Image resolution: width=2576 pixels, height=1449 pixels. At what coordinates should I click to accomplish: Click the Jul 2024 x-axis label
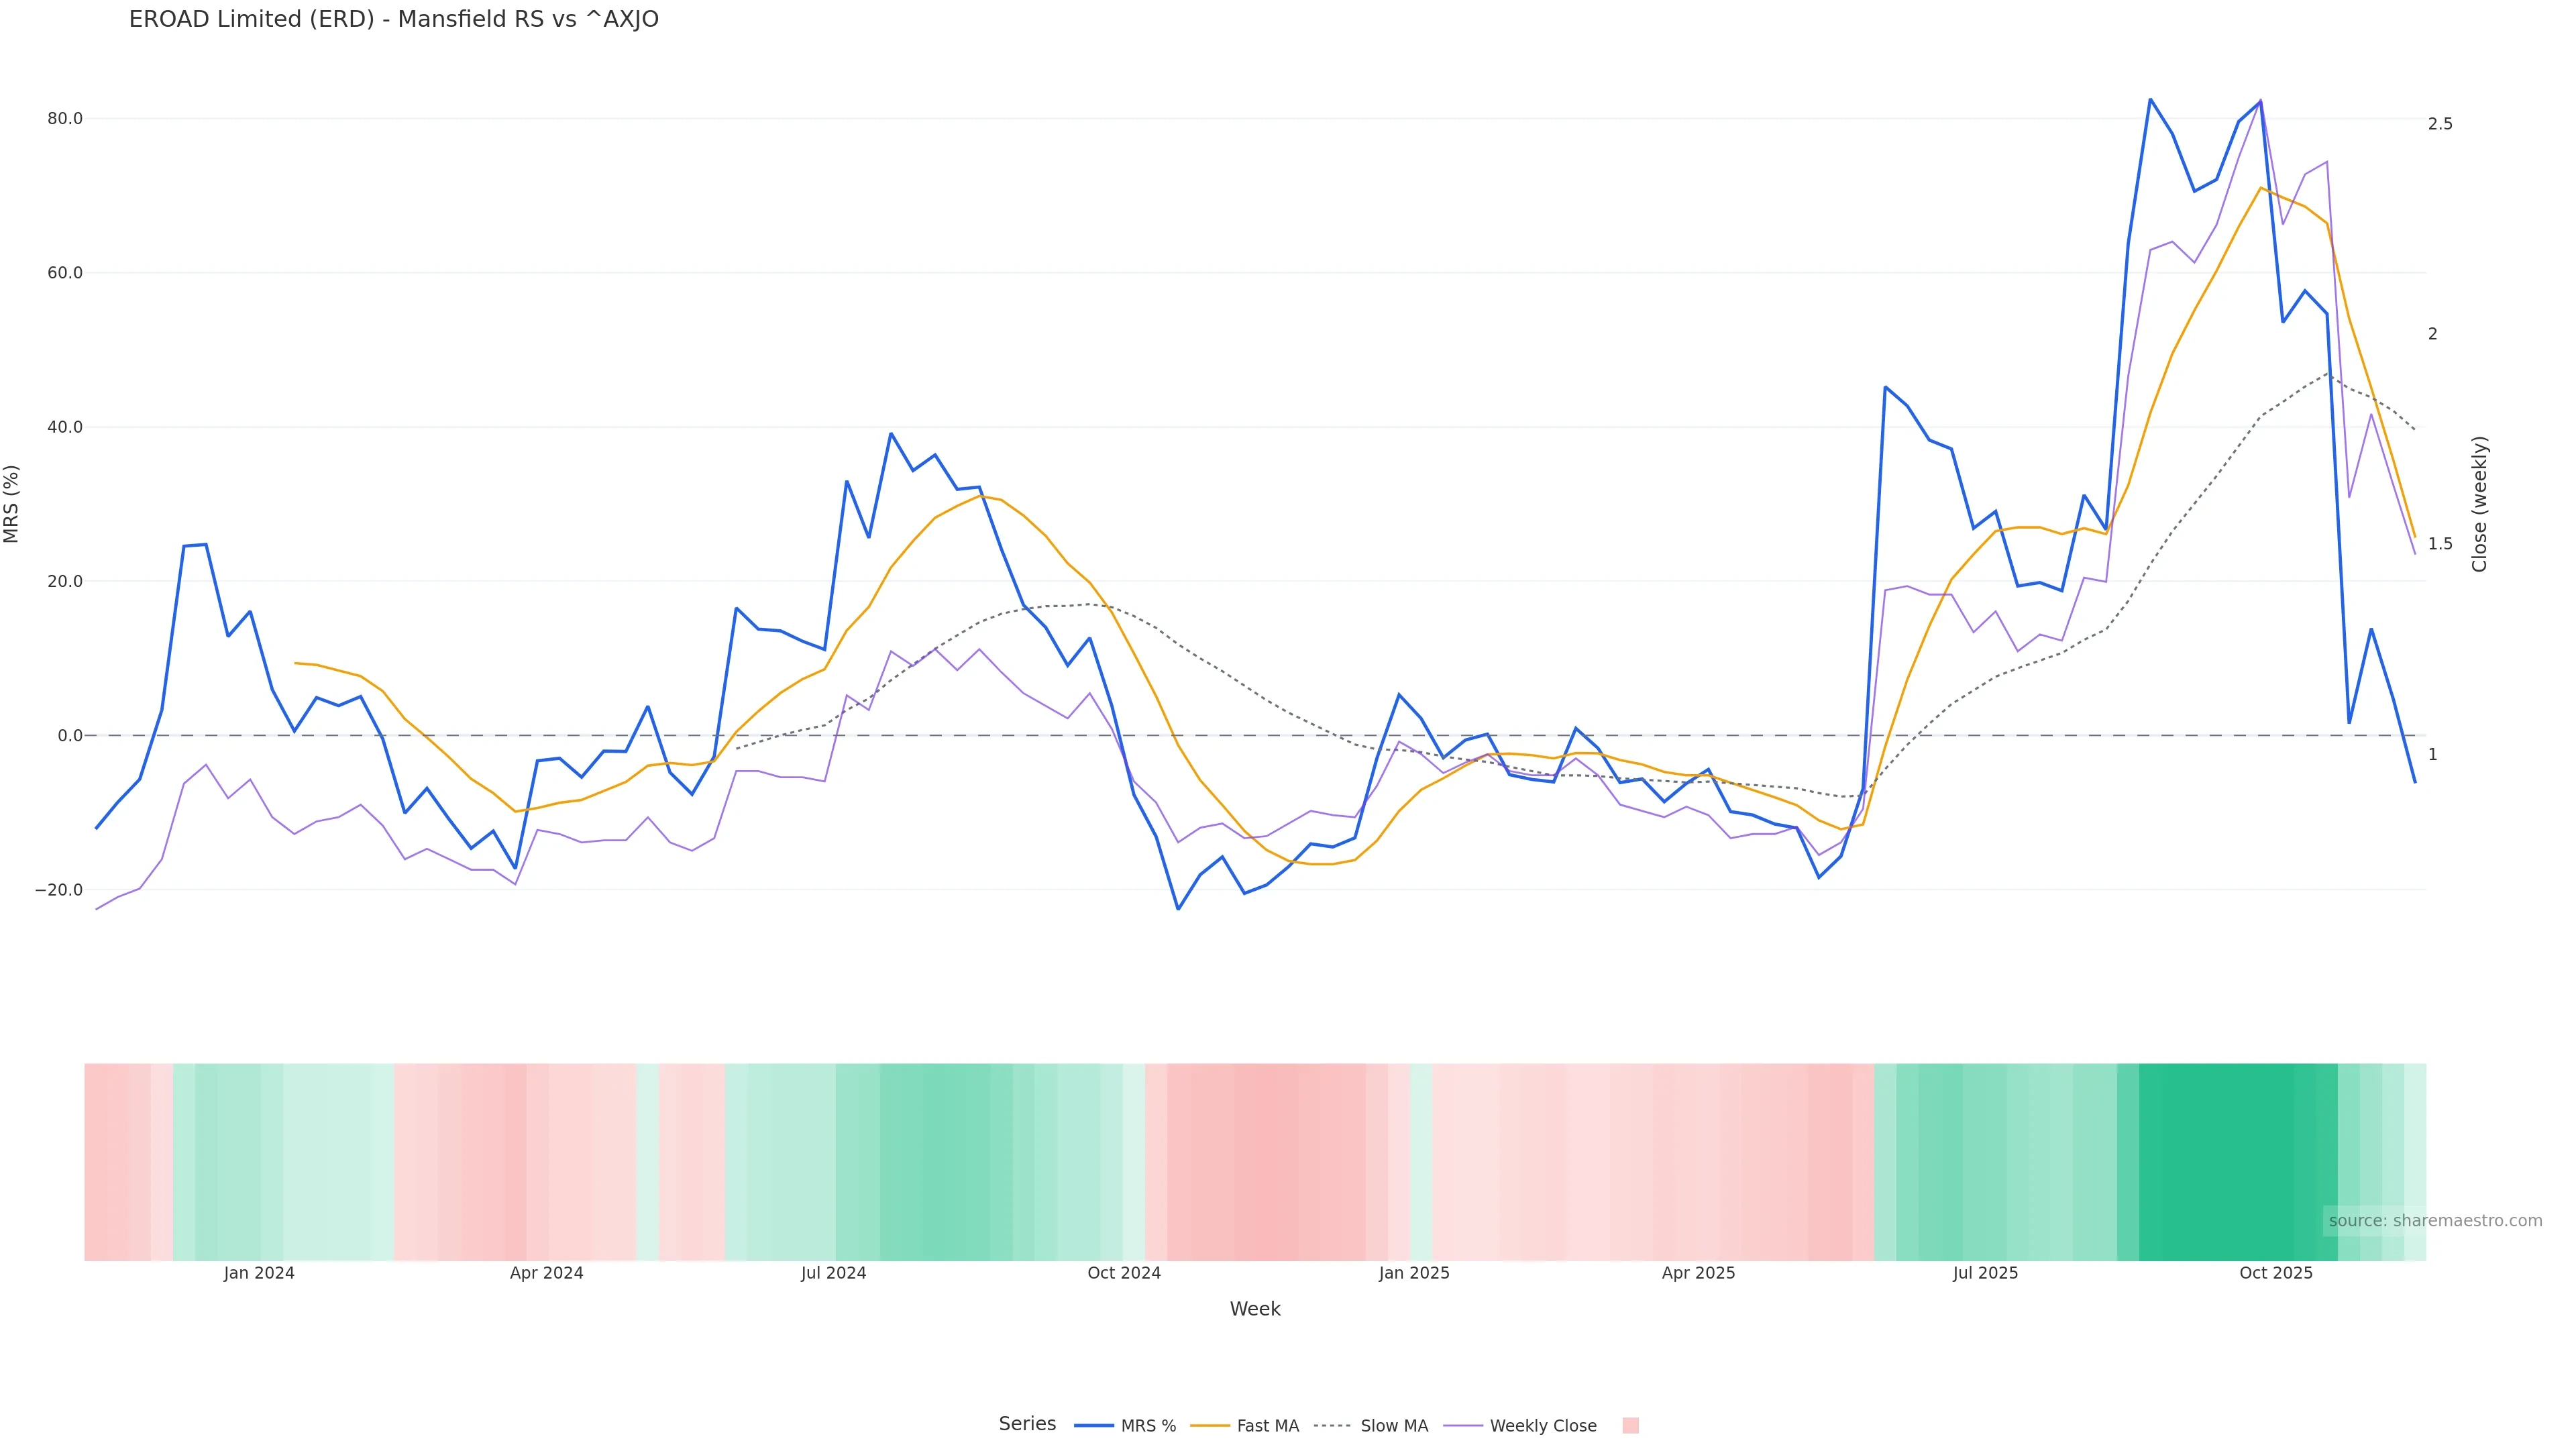coord(833,1273)
